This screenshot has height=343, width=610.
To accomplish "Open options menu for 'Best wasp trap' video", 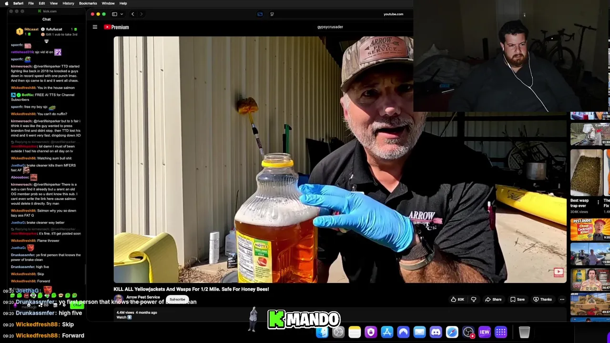I will (598, 202).
